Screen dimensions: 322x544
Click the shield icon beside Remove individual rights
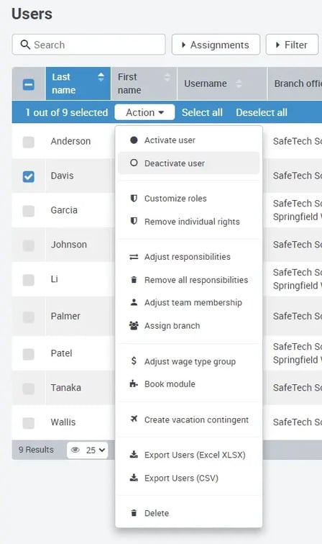pos(134,222)
